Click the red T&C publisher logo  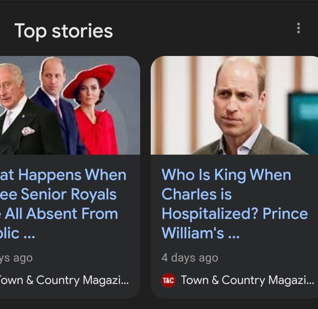169,280
